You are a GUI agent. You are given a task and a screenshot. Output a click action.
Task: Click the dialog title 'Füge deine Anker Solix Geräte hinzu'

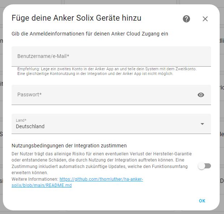point(76,18)
